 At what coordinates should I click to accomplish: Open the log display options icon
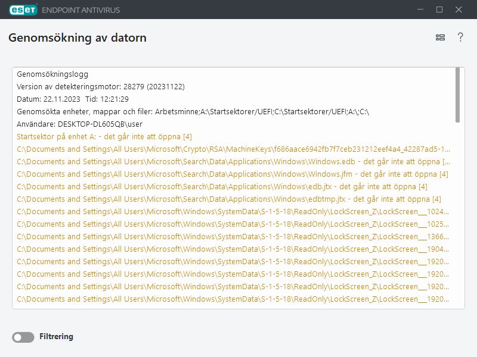pyautogui.click(x=440, y=37)
